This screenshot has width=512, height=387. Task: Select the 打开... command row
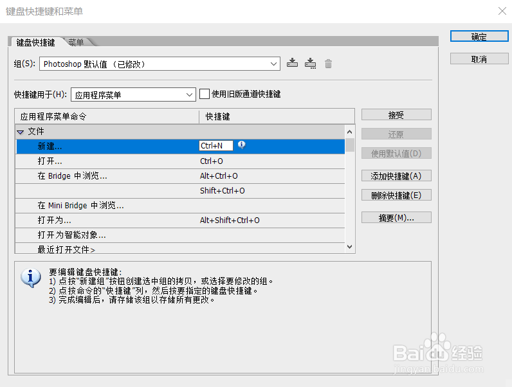point(180,161)
